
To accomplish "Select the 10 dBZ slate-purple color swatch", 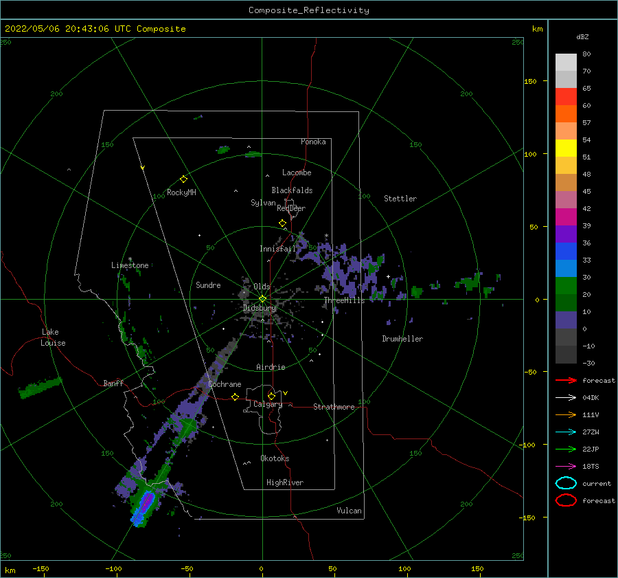I will [x=566, y=320].
